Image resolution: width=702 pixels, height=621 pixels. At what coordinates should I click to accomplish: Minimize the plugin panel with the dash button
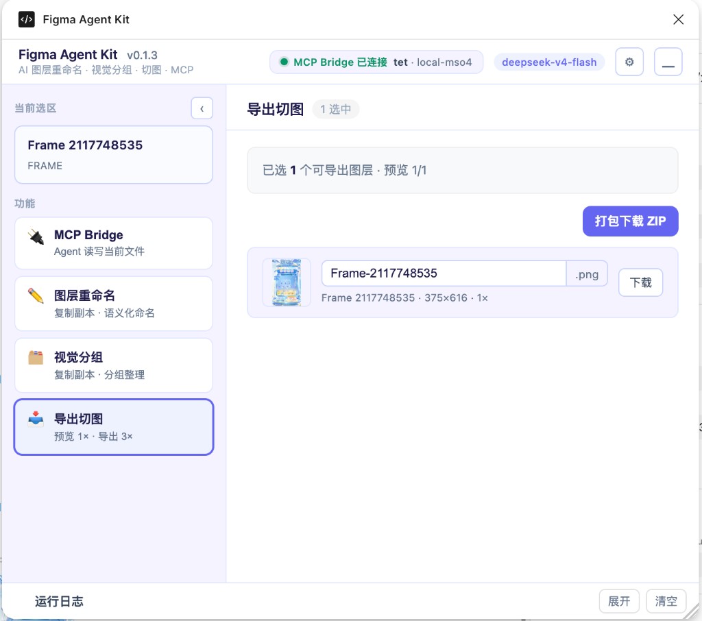pos(668,62)
